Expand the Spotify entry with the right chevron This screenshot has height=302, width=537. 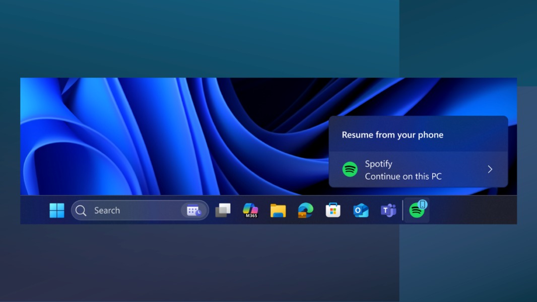(x=489, y=169)
